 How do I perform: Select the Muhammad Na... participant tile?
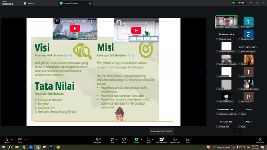[226, 110]
